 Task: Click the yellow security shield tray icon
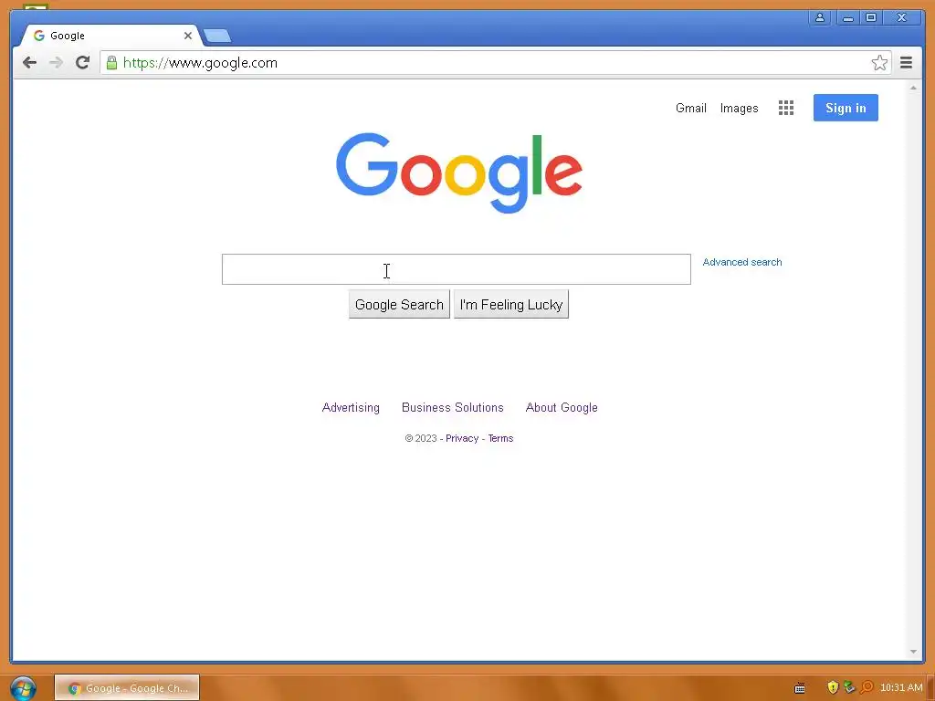(833, 688)
